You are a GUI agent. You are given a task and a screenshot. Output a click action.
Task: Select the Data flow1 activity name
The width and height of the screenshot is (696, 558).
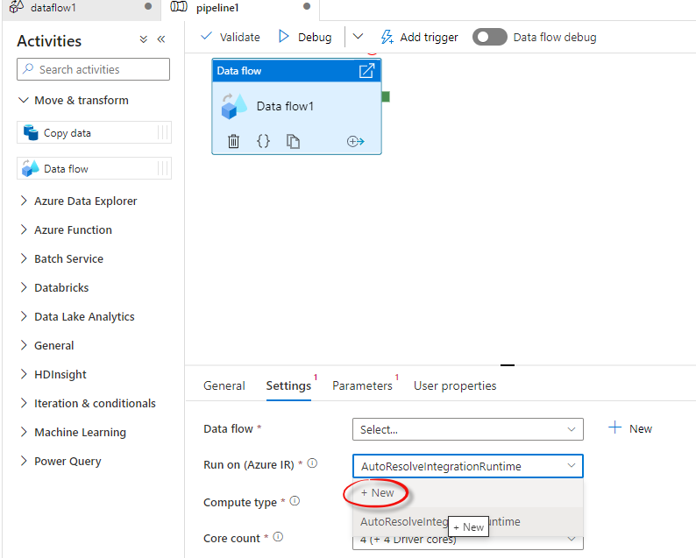coord(285,106)
